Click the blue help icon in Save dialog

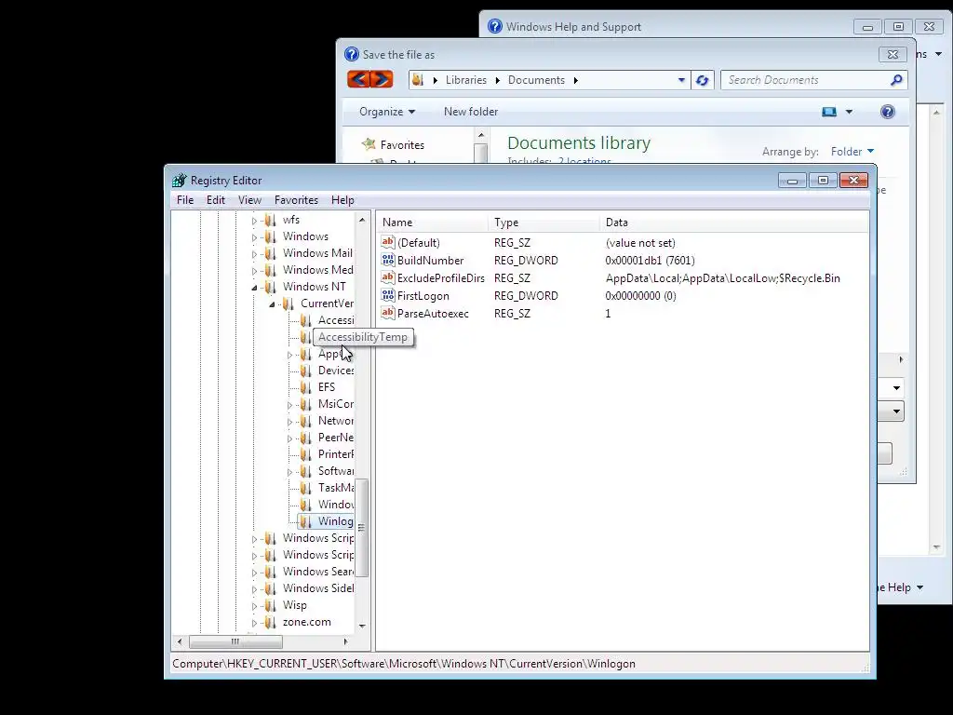[887, 112]
